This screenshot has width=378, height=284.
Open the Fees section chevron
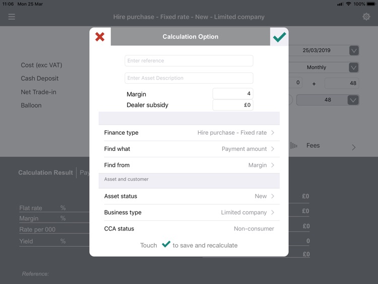pos(353,147)
